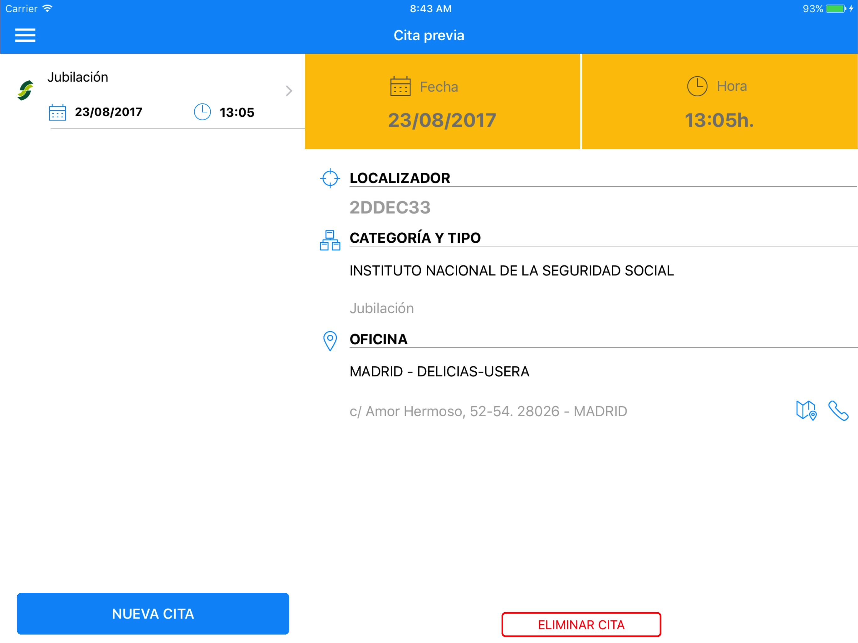Expand the Jubilación appointment chevron

pos(289,91)
